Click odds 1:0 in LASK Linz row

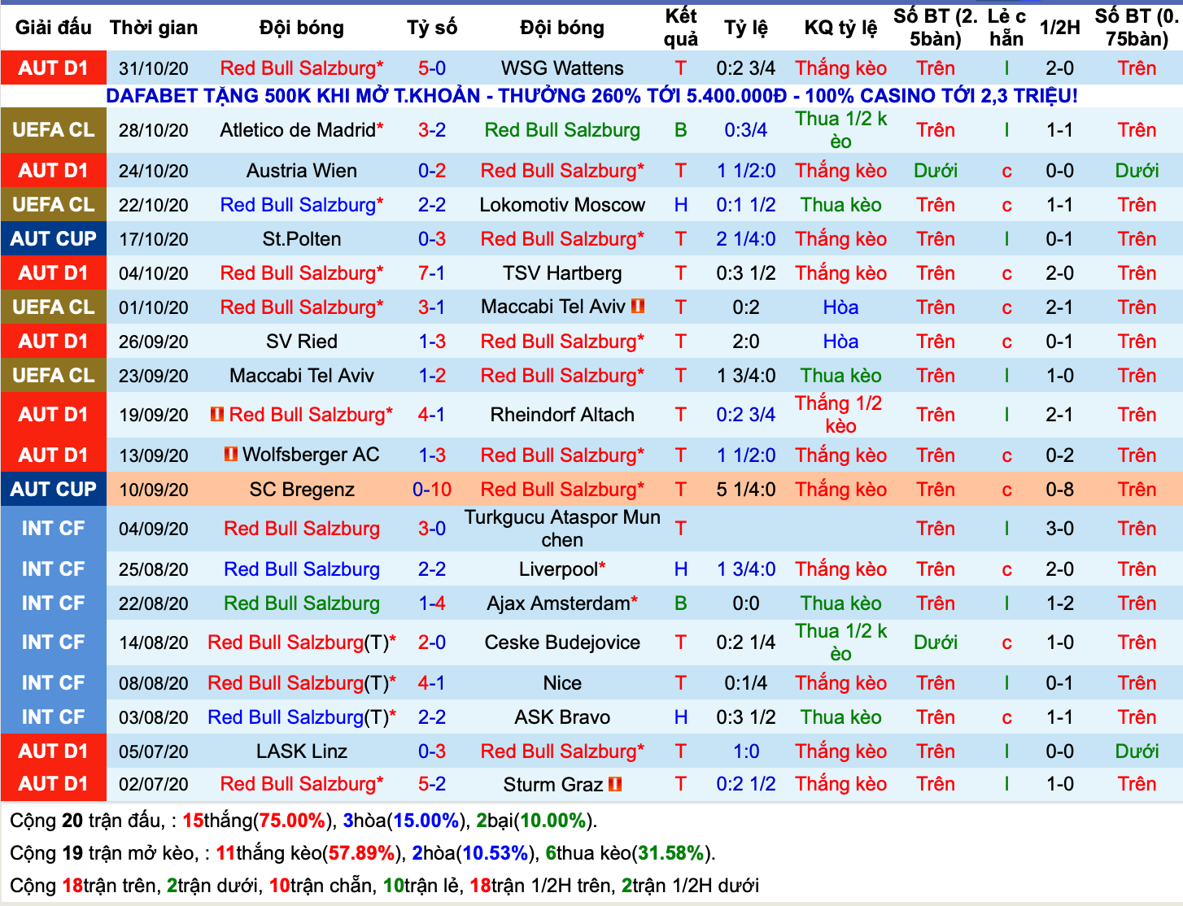pos(746,751)
